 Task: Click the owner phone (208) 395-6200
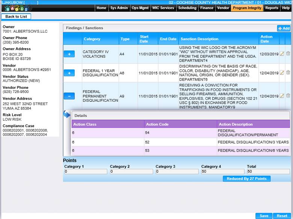tap(16, 42)
